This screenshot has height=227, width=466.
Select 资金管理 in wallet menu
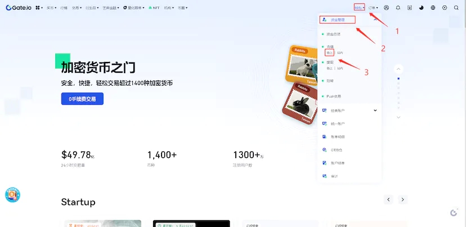click(x=338, y=20)
